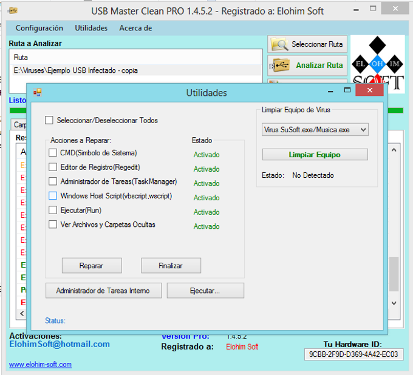
Task: Click the Activado status beside Ejecutar(Run)
Action: click(206, 212)
